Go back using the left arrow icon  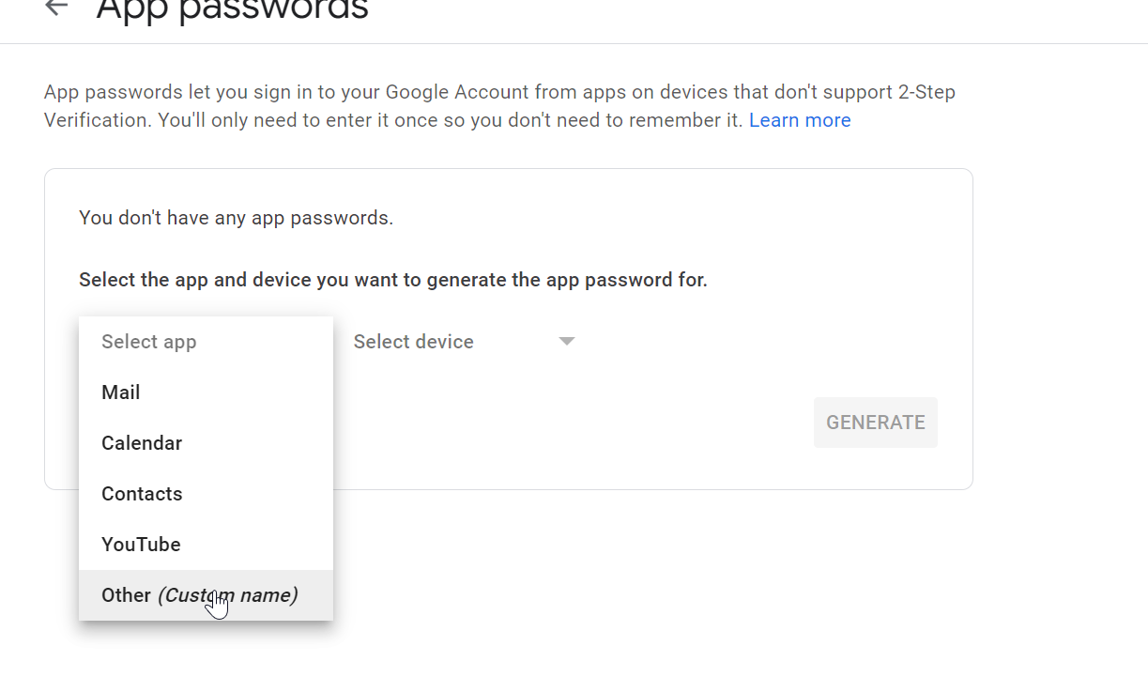56,8
